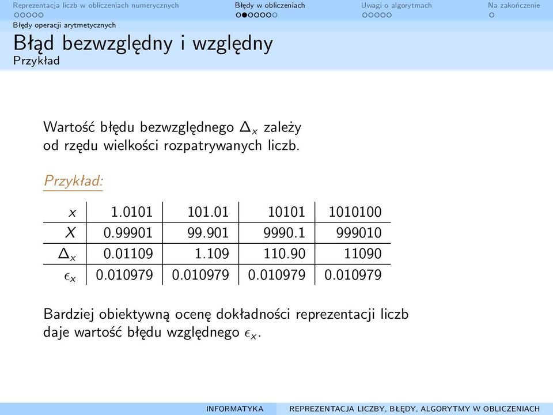The width and height of the screenshot is (553, 415).
Task: Click the table cell '11090'
Action: [x=362, y=254]
